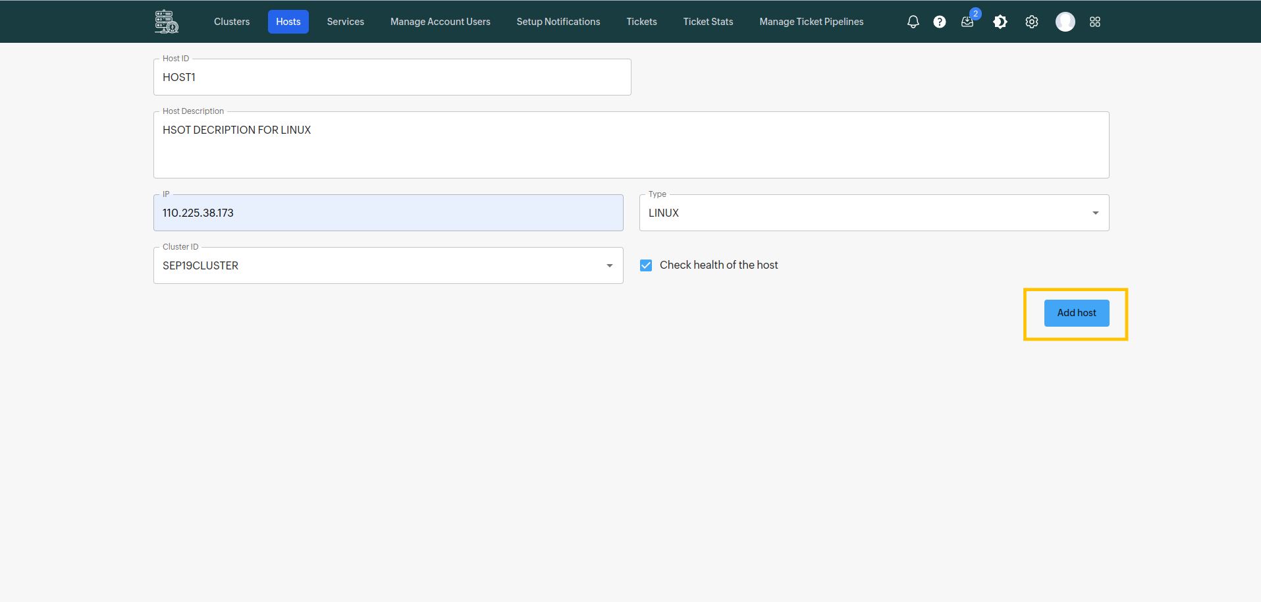The width and height of the screenshot is (1261, 602).
Task: Open Manage Account Users
Action: [441, 22]
